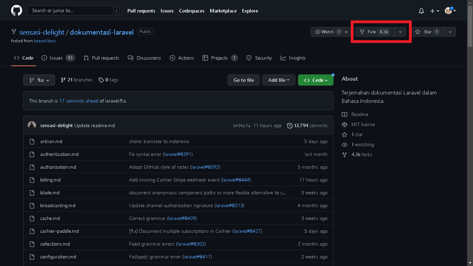The image size is (473, 266).
Task: Click file icon beside billing.md
Action: [x=32, y=180]
